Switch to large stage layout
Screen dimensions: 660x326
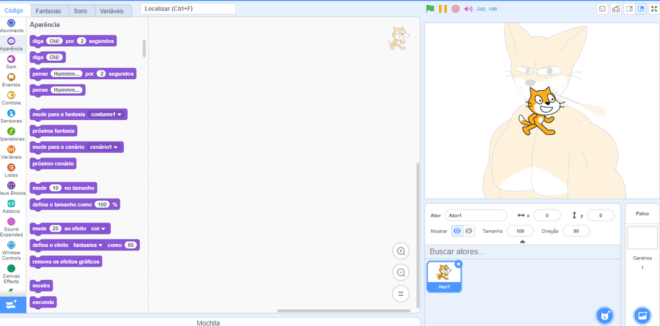641,8
